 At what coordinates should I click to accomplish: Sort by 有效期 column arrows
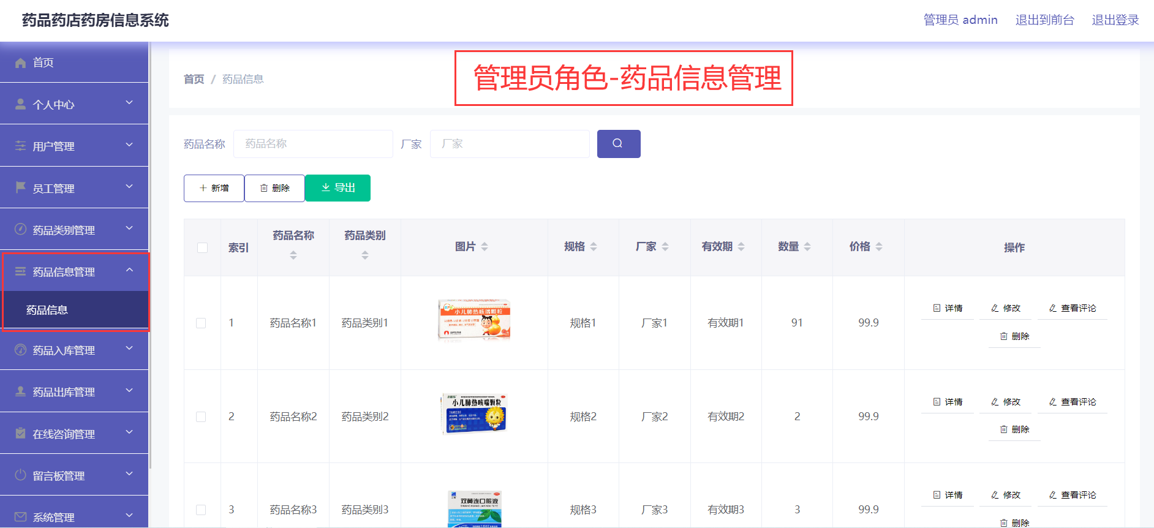pyautogui.click(x=741, y=246)
